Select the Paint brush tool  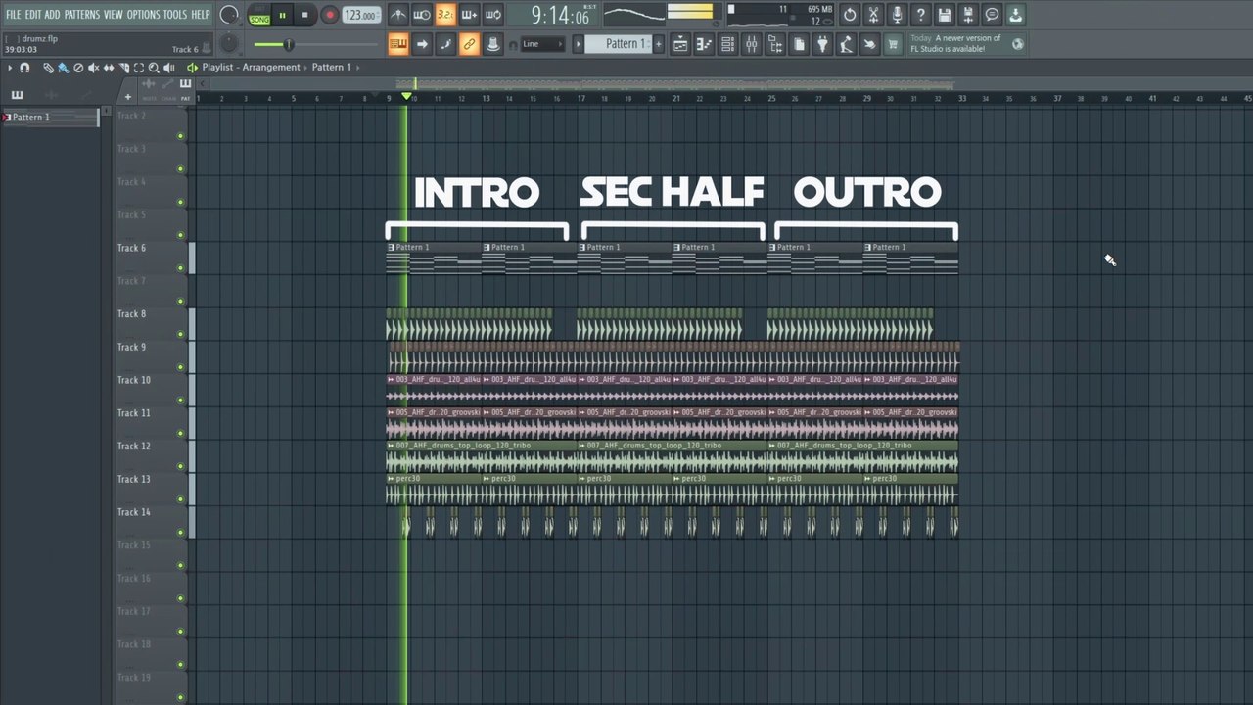tap(63, 68)
